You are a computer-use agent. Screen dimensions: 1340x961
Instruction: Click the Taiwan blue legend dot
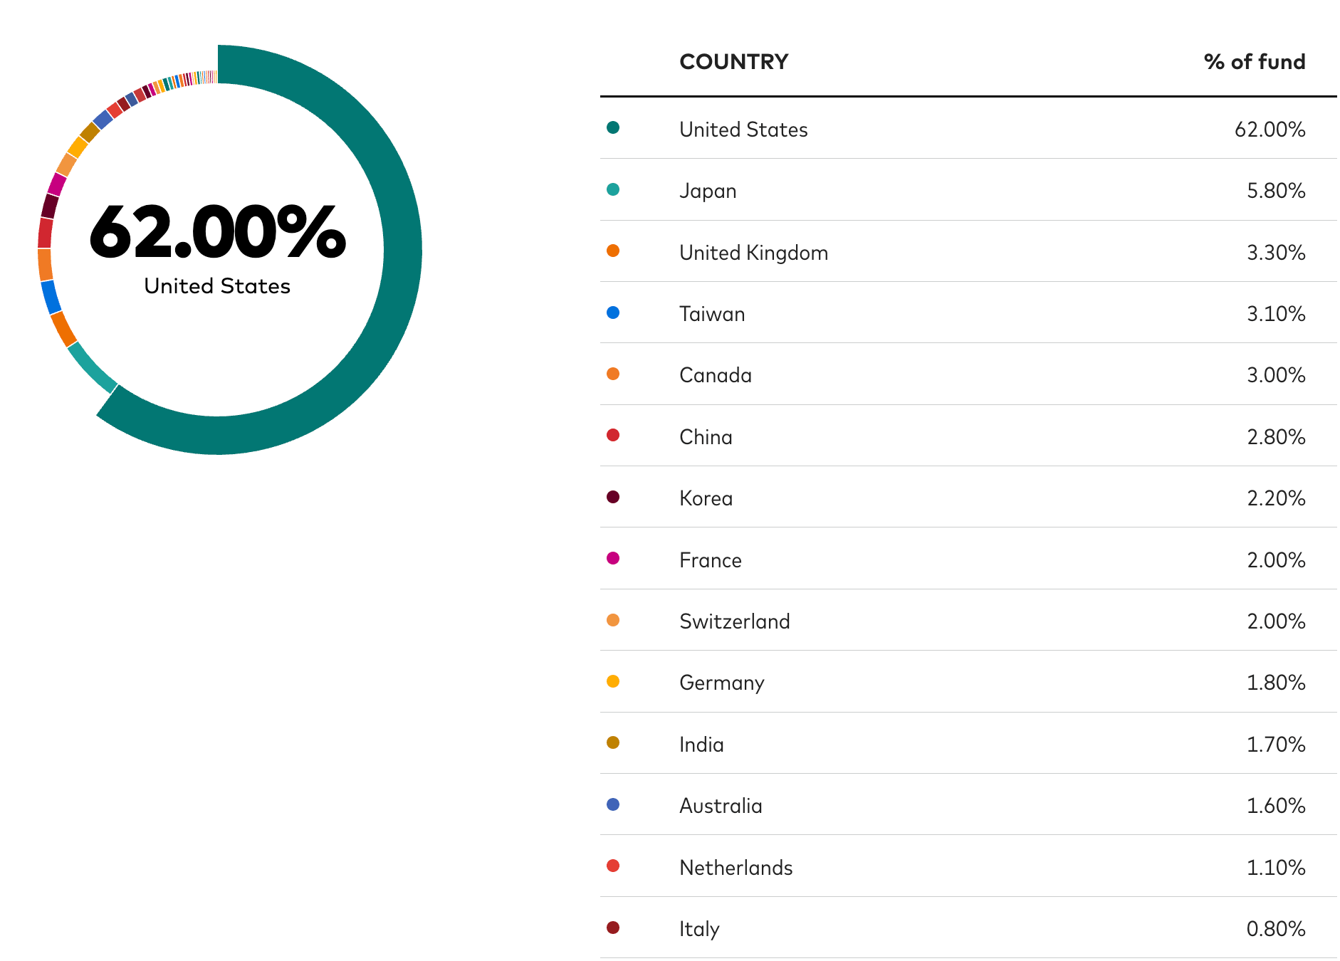[613, 313]
